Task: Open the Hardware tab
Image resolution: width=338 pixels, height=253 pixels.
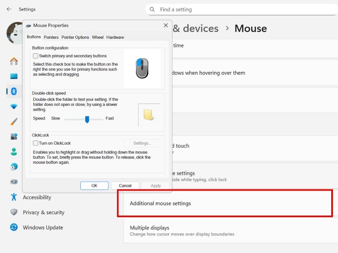Action: point(115,38)
